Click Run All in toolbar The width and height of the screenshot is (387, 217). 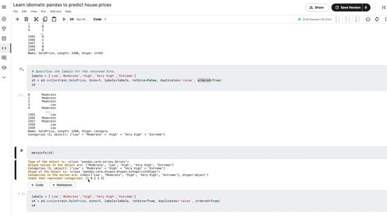click(77, 19)
